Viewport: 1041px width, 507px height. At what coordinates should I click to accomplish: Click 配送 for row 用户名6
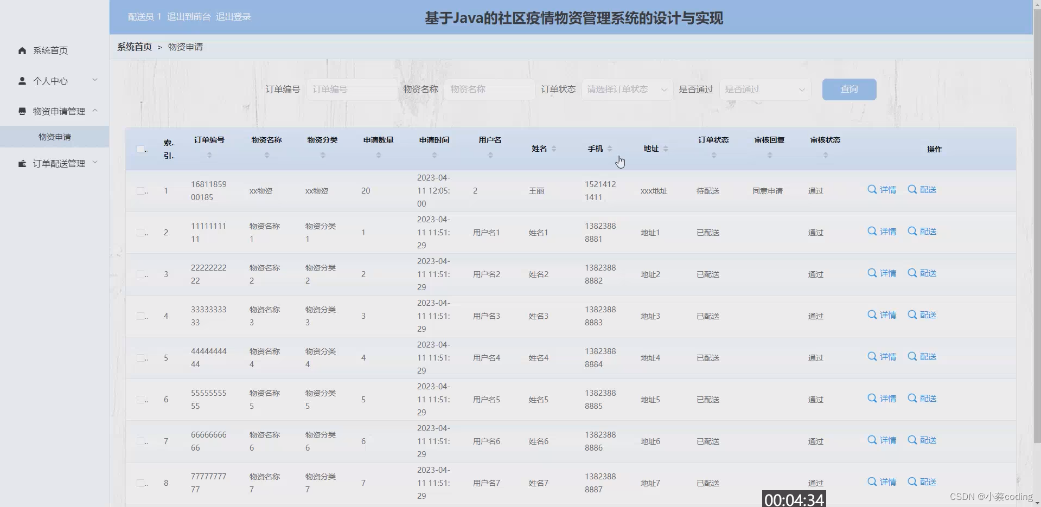click(922, 440)
